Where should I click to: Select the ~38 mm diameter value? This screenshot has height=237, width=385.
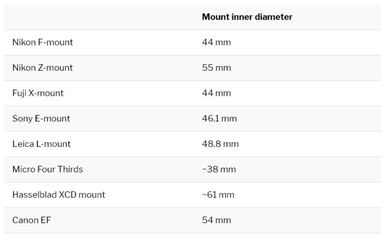click(218, 169)
